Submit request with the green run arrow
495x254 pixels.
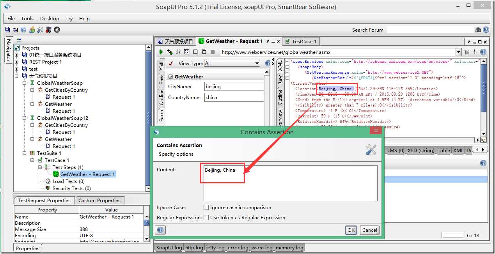[161, 52]
